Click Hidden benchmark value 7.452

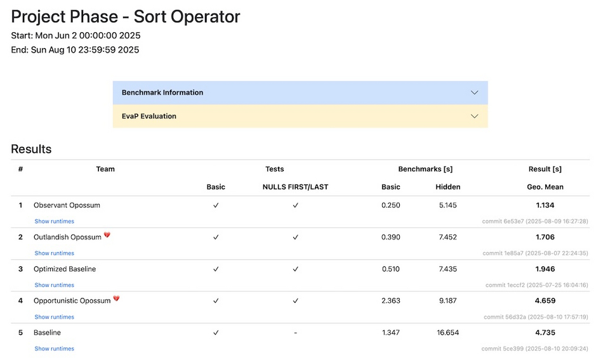pyautogui.click(x=447, y=237)
